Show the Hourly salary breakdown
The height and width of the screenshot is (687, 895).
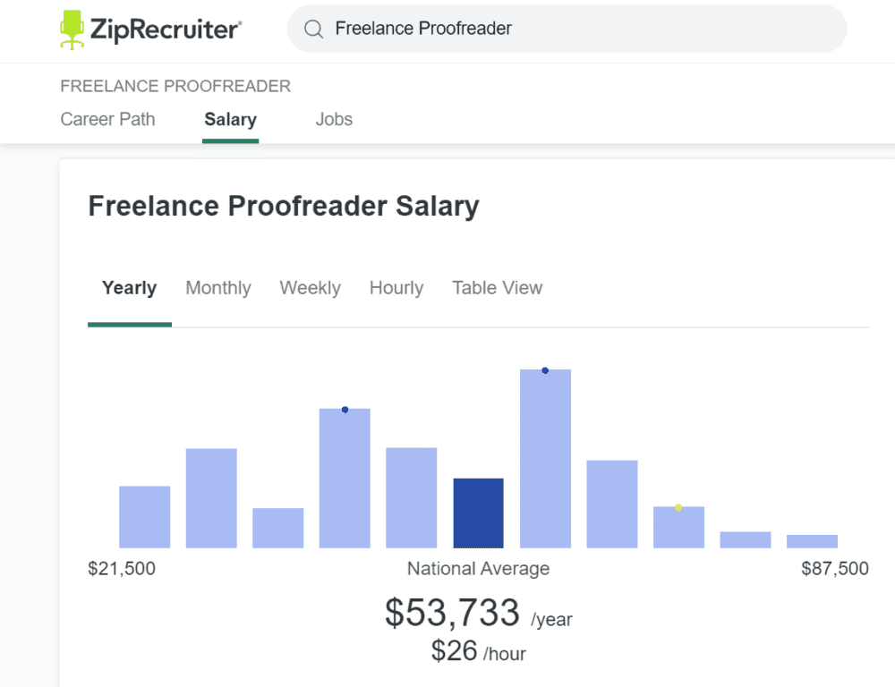click(396, 288)
